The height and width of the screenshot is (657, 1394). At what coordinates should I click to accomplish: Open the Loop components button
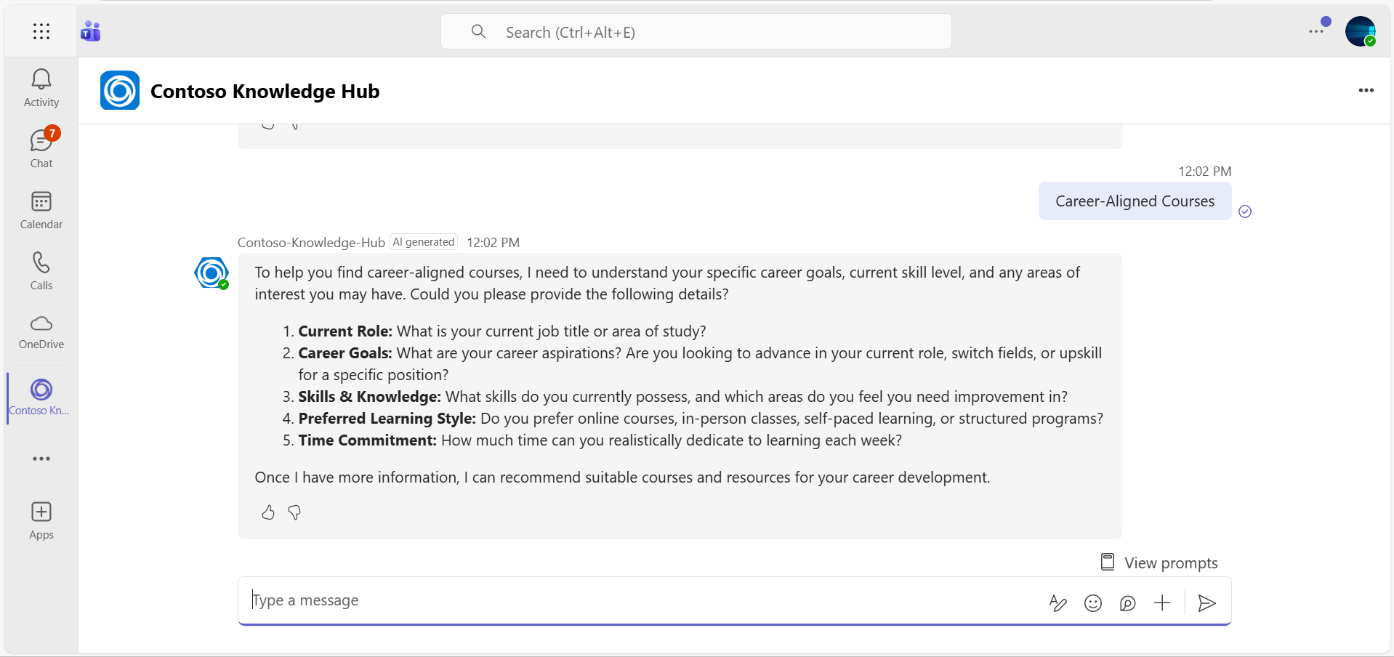1128,602
